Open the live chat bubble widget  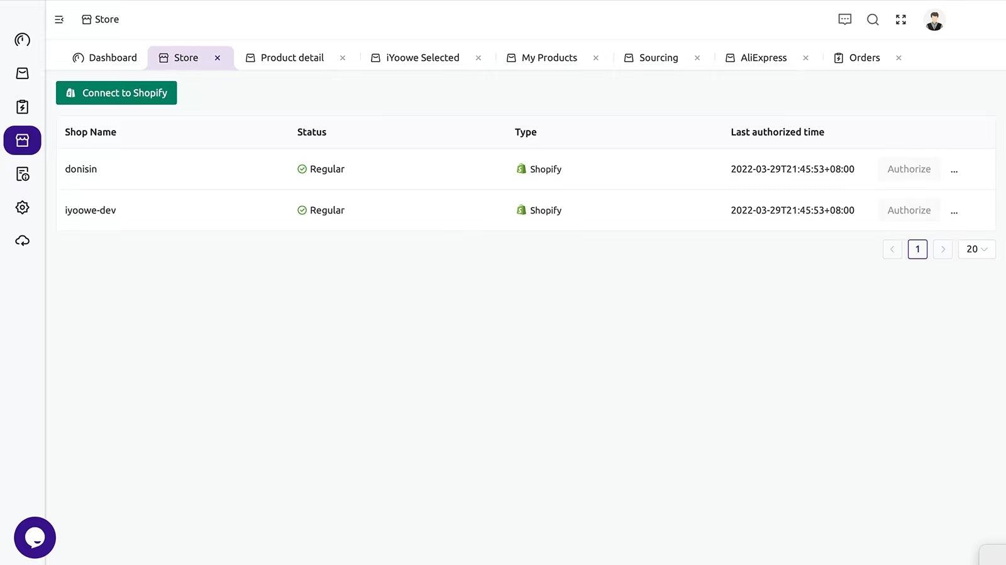pos(35,537)
